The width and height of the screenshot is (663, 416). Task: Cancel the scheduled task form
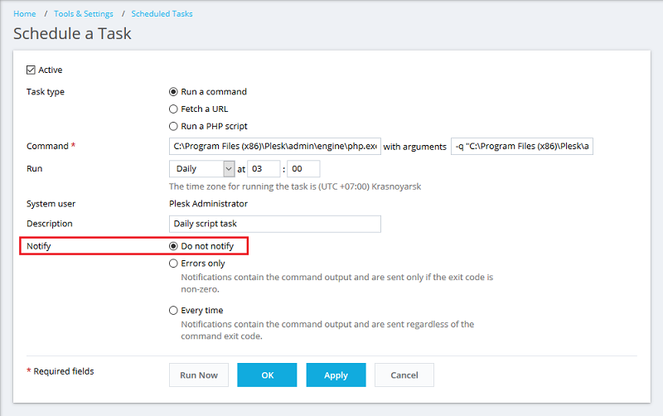(x=404, y=375)
